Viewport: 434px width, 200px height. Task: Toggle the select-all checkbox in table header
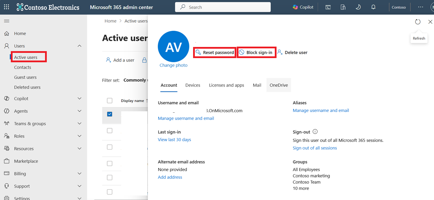[110, 101]
